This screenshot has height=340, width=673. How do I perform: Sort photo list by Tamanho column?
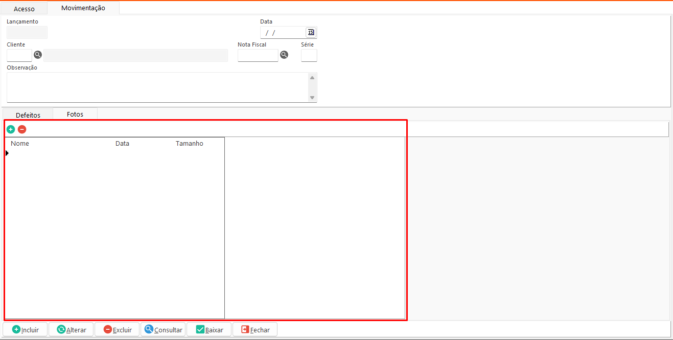190,144
